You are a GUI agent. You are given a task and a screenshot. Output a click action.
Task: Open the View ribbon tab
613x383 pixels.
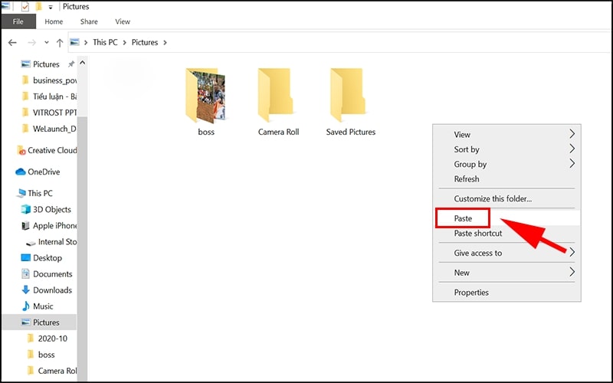123,21
